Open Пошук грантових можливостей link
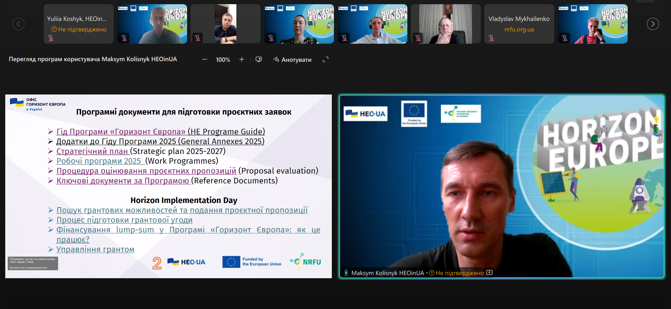The image size is (671, 309). tap(182, 210)
